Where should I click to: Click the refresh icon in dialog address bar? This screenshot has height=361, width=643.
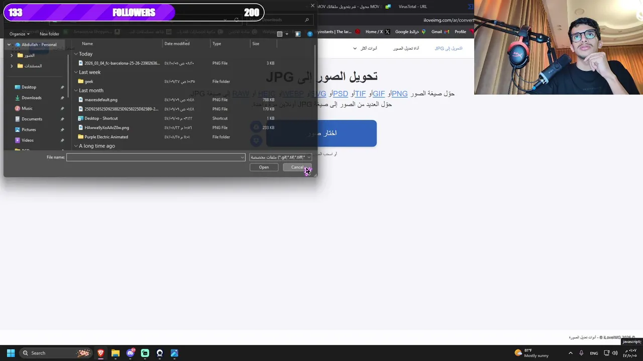pyautogui.click(x=236, y=20)
